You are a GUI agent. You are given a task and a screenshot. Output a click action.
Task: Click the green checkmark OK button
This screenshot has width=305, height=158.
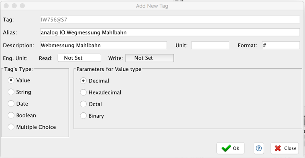point(230,148)
